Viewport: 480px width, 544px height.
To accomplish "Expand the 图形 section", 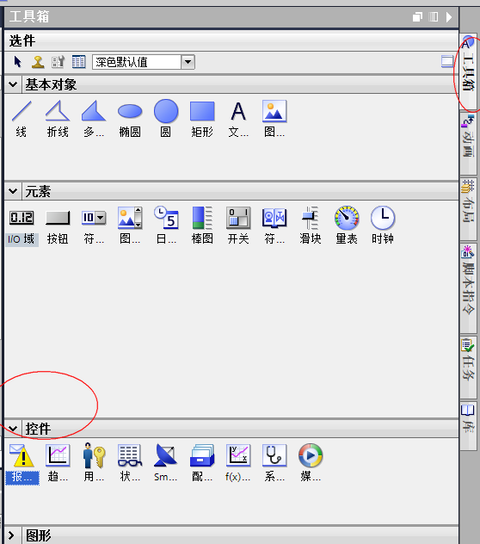I will (12, 535).
